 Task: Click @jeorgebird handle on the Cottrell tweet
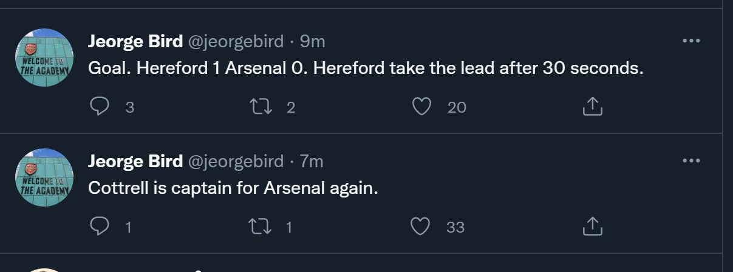(x=236, y=161)
